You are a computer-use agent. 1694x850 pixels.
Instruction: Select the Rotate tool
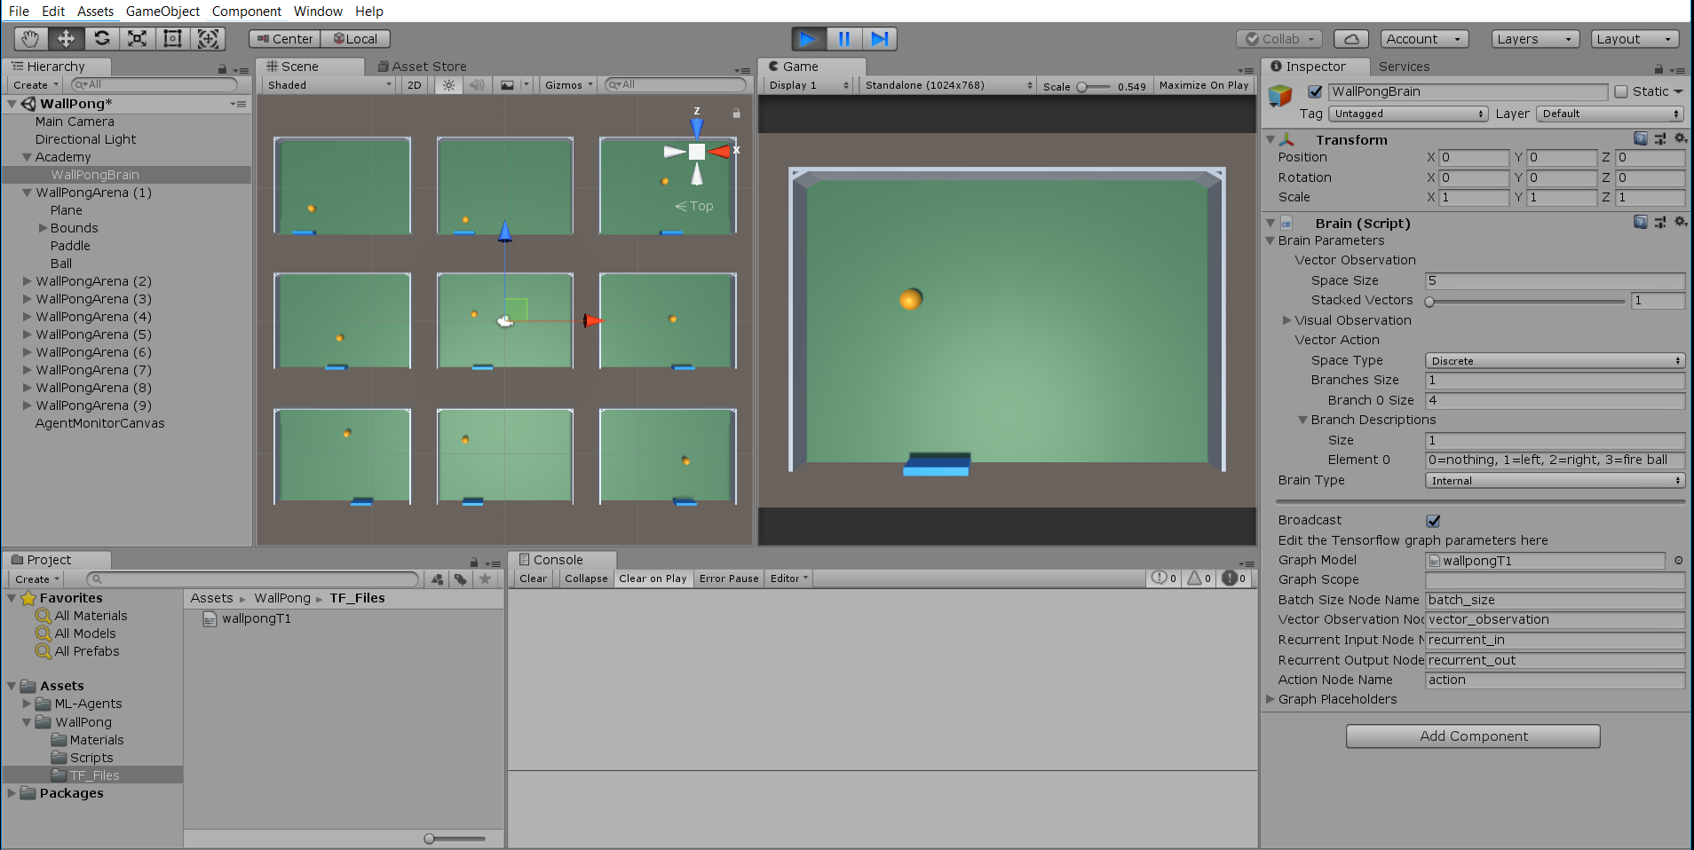[102, 39]
